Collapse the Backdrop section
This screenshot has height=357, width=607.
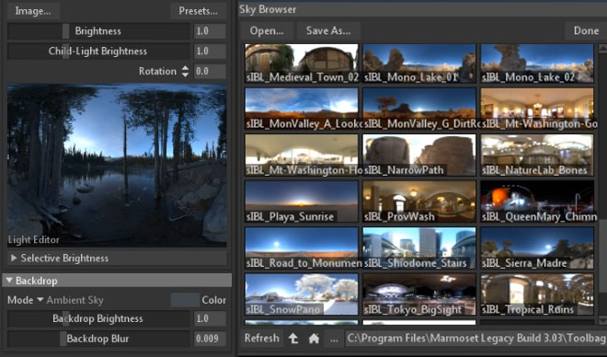pyautogui.click(x=117, y=281)
